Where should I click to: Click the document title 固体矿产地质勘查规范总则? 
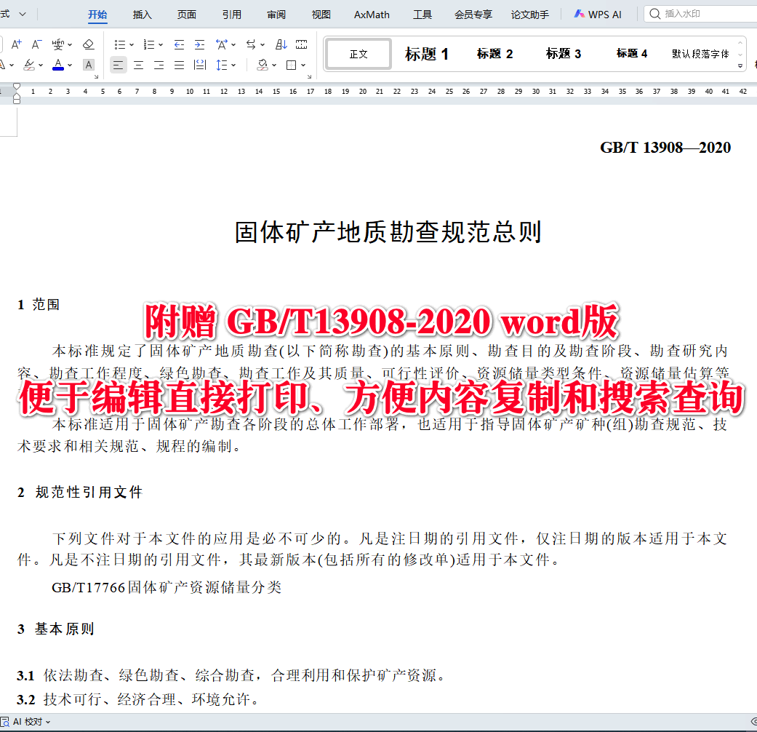click(x=388, y=232)
